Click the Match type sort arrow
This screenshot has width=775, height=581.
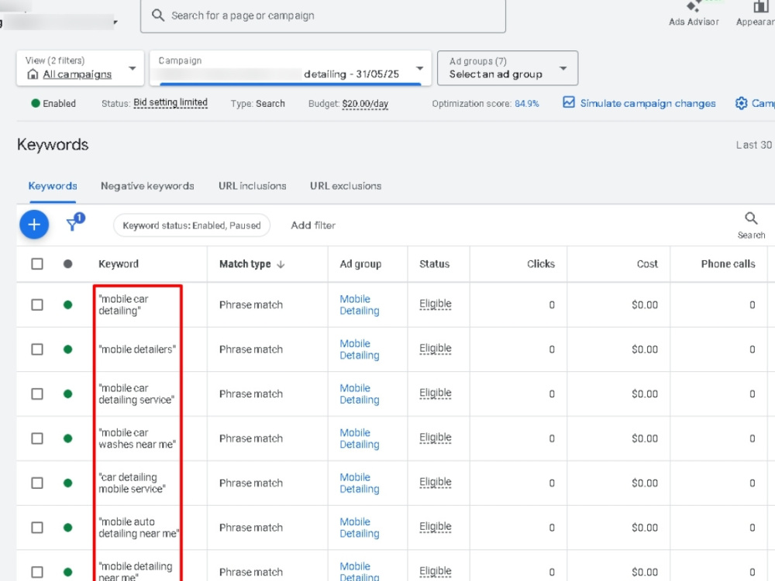point(281,264)
